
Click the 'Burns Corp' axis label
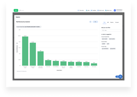(x=86, y=67)
